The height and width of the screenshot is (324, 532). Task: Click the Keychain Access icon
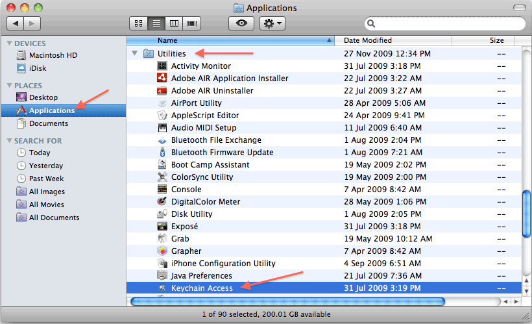coord(162,288)
